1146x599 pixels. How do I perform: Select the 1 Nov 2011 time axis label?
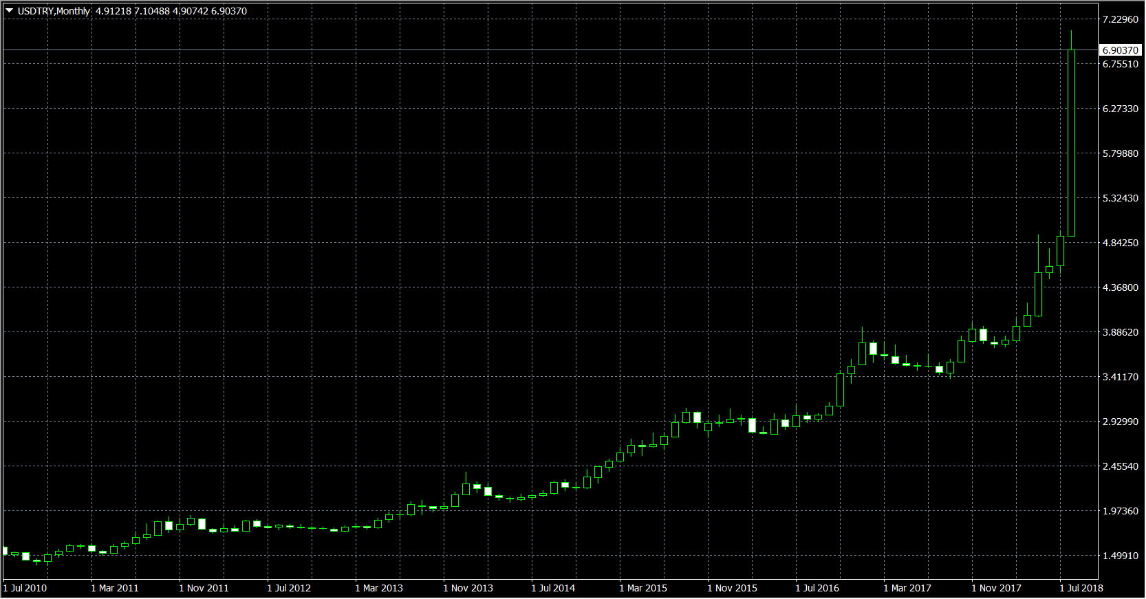click(204, 588)
